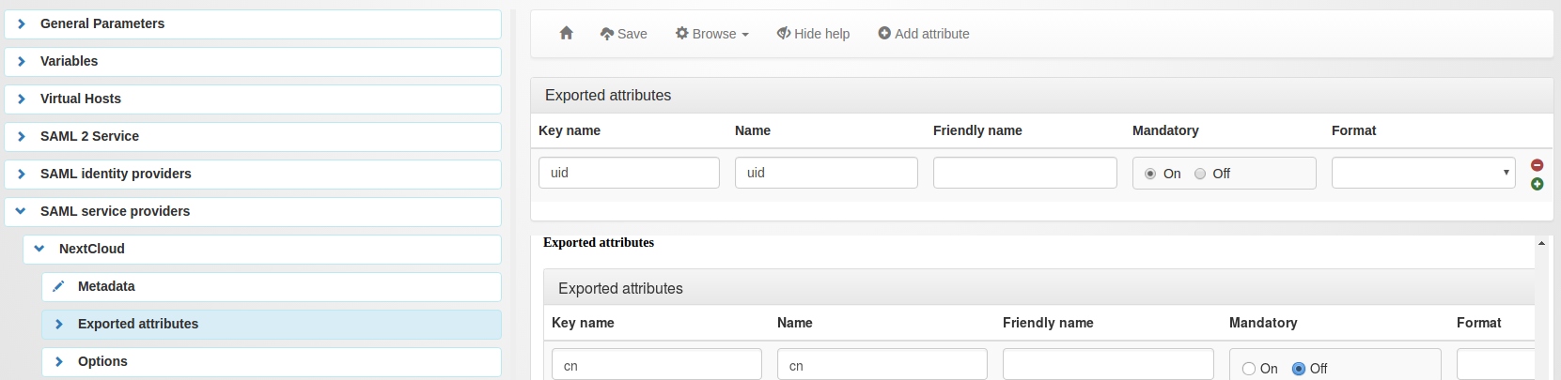Open the SAML identity providers item
The image size is (1561, 380).
point(253,174)
